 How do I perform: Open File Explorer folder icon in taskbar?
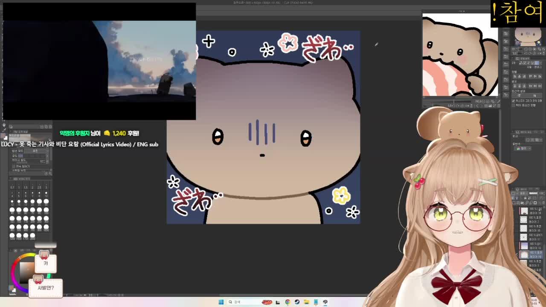(306, 302)
